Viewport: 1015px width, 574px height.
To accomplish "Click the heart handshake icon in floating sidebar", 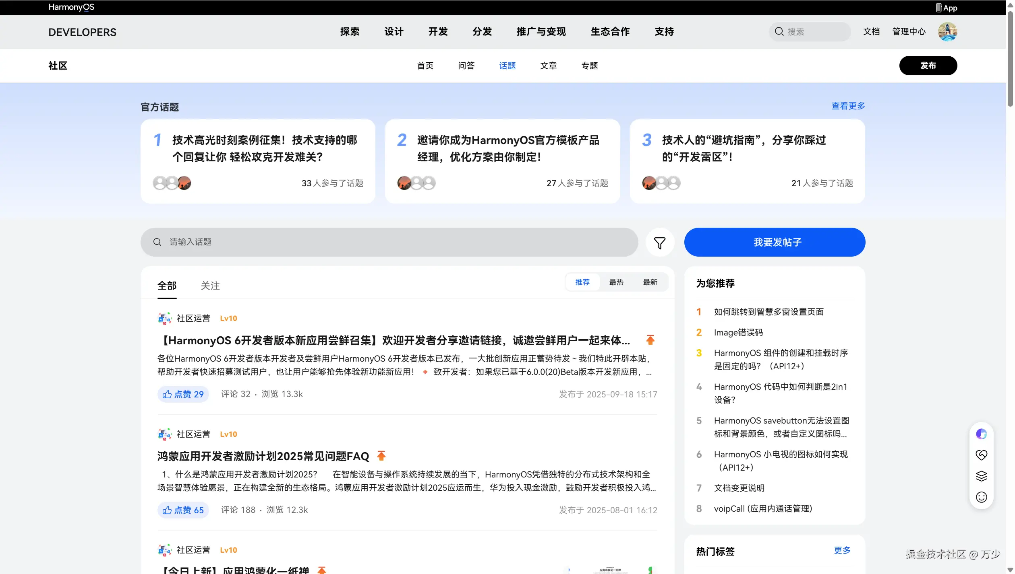I will coord(981,455).
